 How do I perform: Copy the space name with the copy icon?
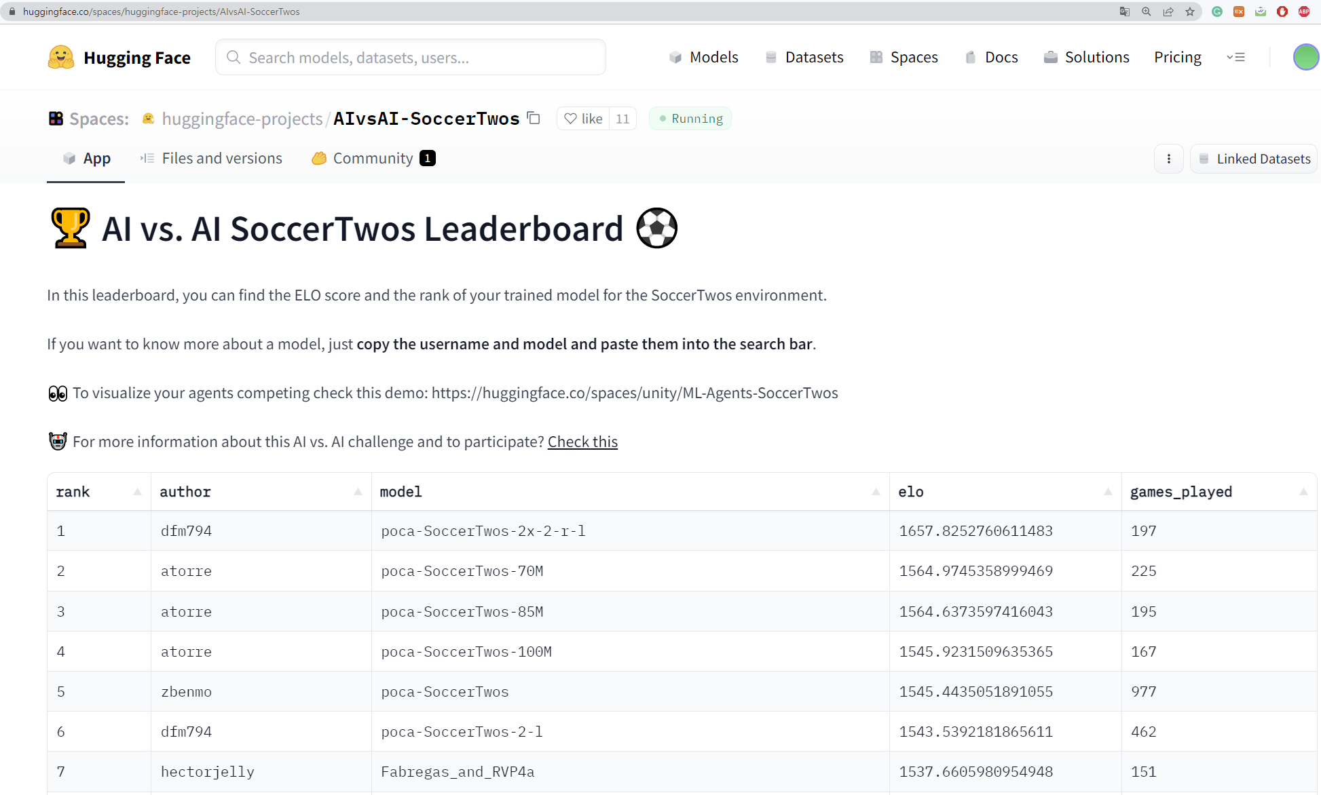534,118
